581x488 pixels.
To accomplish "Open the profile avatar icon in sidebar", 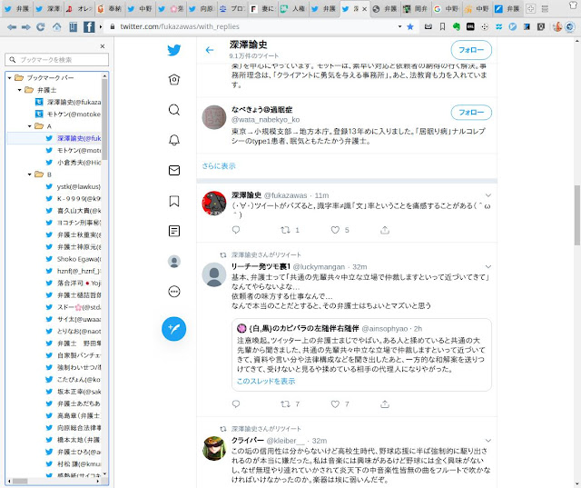I will (x=173, y=262).
